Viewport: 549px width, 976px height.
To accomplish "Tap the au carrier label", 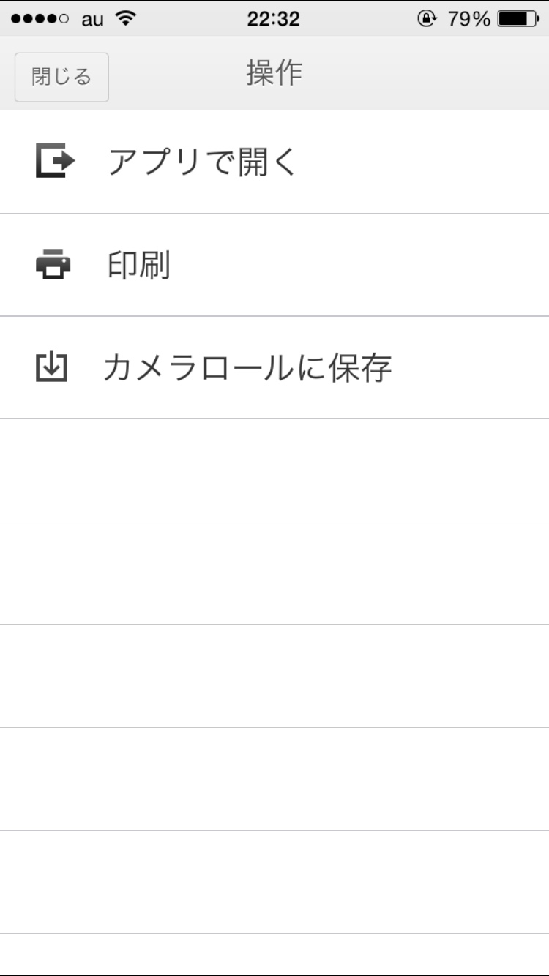I will 93,20.
